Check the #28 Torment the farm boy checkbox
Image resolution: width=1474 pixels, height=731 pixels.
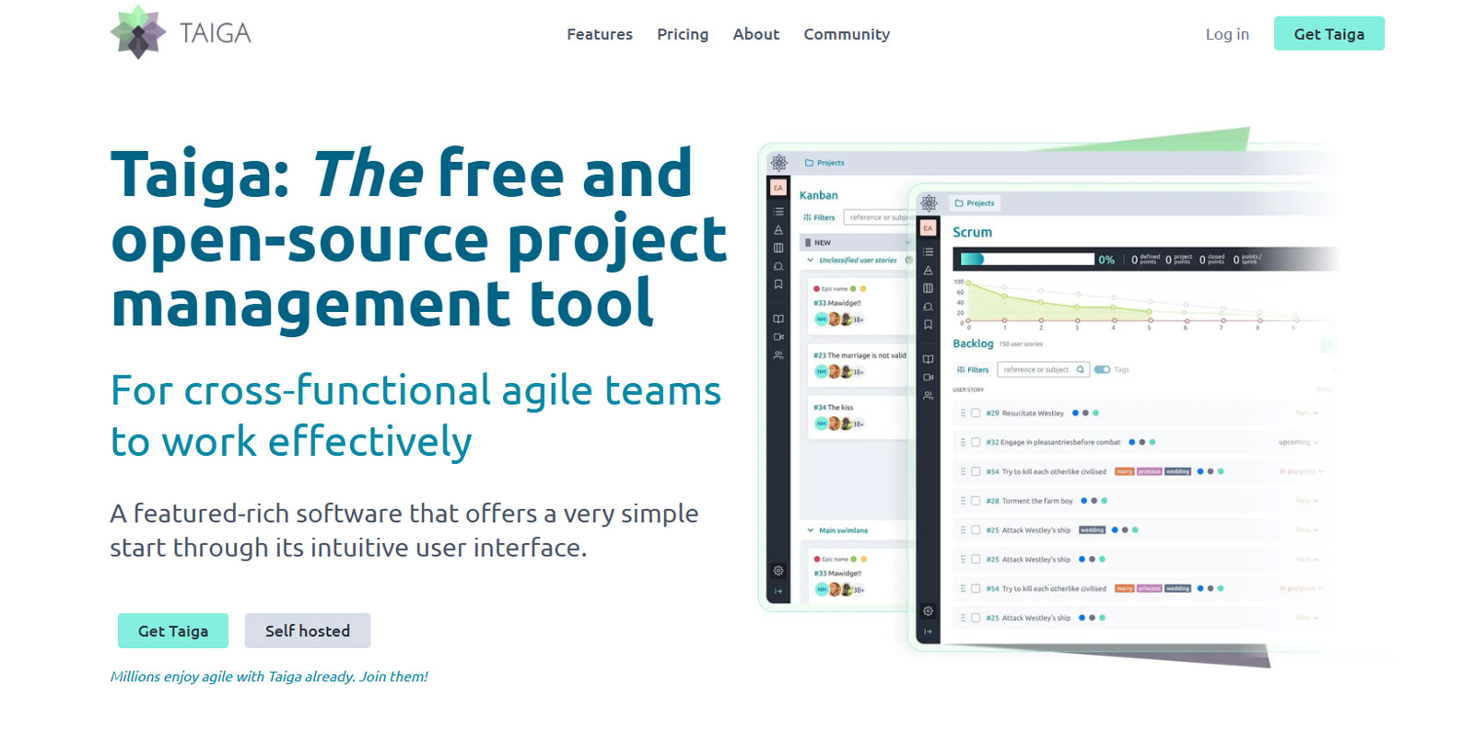(x=976, y=501)
